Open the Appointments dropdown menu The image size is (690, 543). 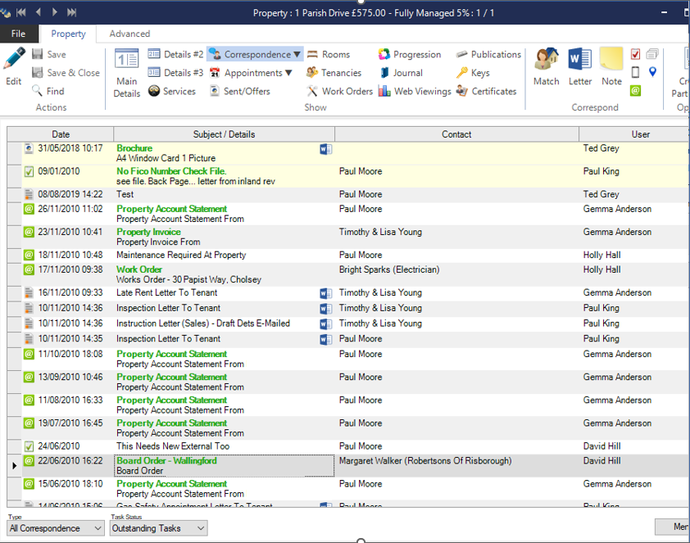point(288,73)
